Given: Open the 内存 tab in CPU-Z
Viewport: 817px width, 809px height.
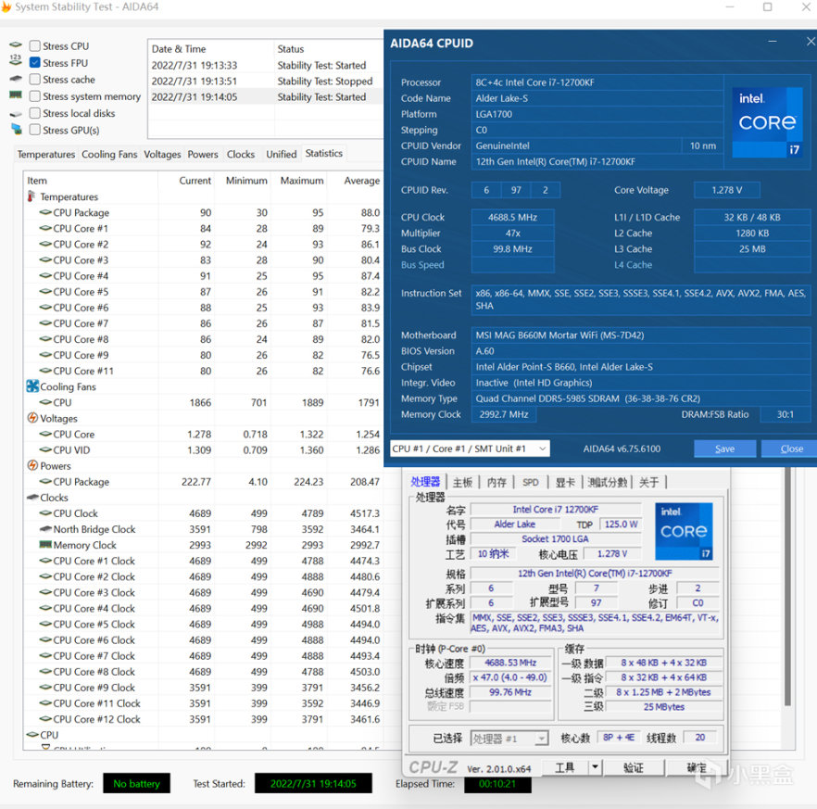Looking at the screenshot, I should coord(496,482).
